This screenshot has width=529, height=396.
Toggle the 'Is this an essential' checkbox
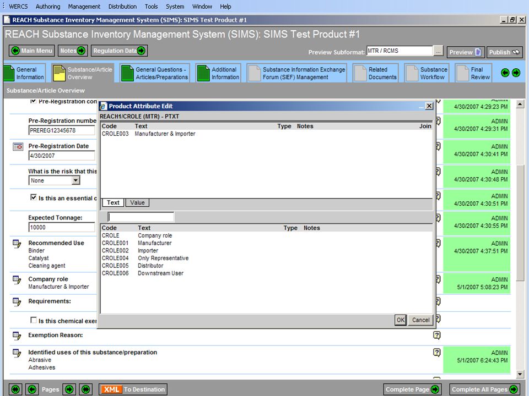point(34,197)
